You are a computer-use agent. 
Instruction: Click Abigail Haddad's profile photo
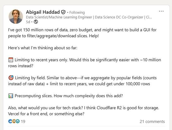coord(16,17)
